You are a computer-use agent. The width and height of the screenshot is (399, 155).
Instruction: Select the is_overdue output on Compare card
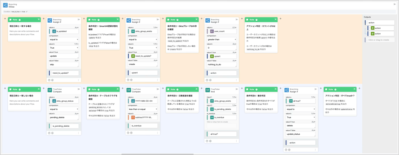pyautogui.click(x=142, y=126)
